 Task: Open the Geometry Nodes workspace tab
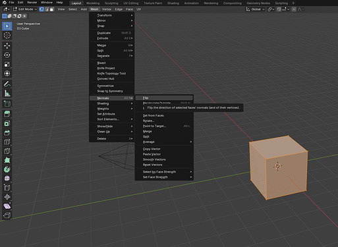click(x=258, y=3)
